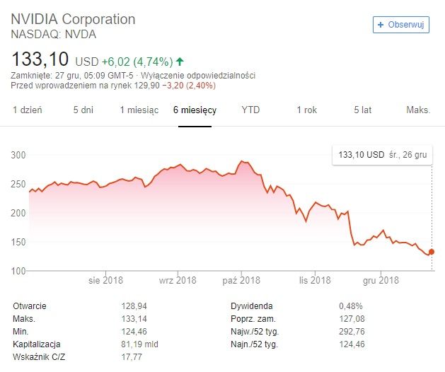
Task: Click the sie 2018 axis label
Action: pos(105,281)
